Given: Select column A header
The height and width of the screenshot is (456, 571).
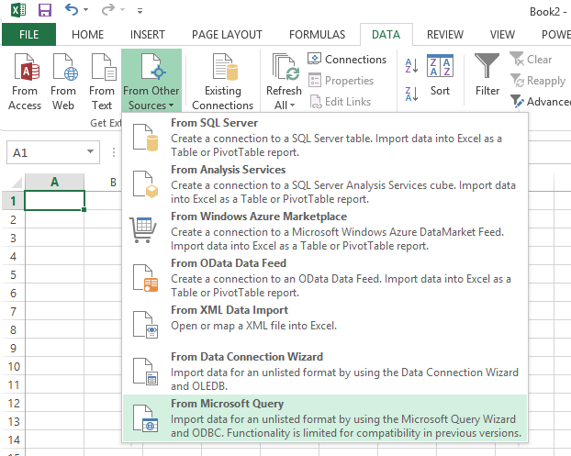Looking at the screenshot, I should [54, 182].
